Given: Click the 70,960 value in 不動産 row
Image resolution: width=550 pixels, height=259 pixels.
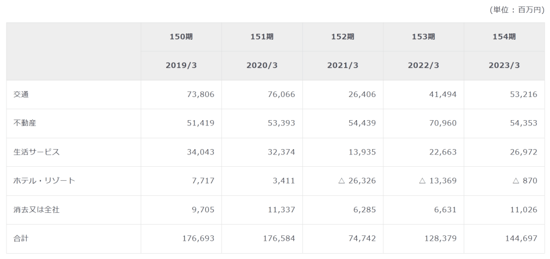Looking at the screenshot, I should pos(441,123).
